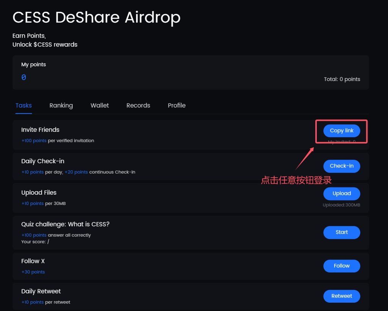Click '+10 points per retweet' text
This screenshot has height=311, width=388.
[46, 302]
